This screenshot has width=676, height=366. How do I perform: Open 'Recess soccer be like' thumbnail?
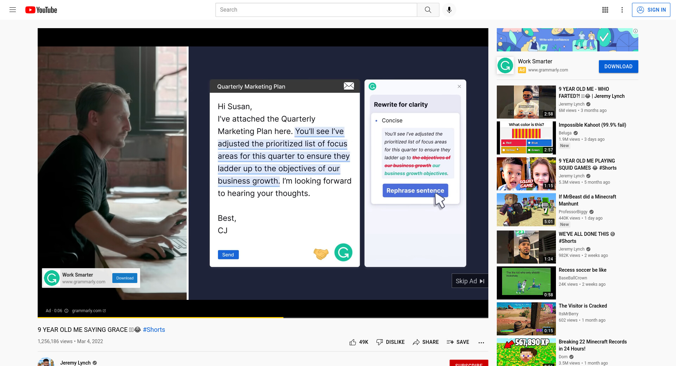526,283
